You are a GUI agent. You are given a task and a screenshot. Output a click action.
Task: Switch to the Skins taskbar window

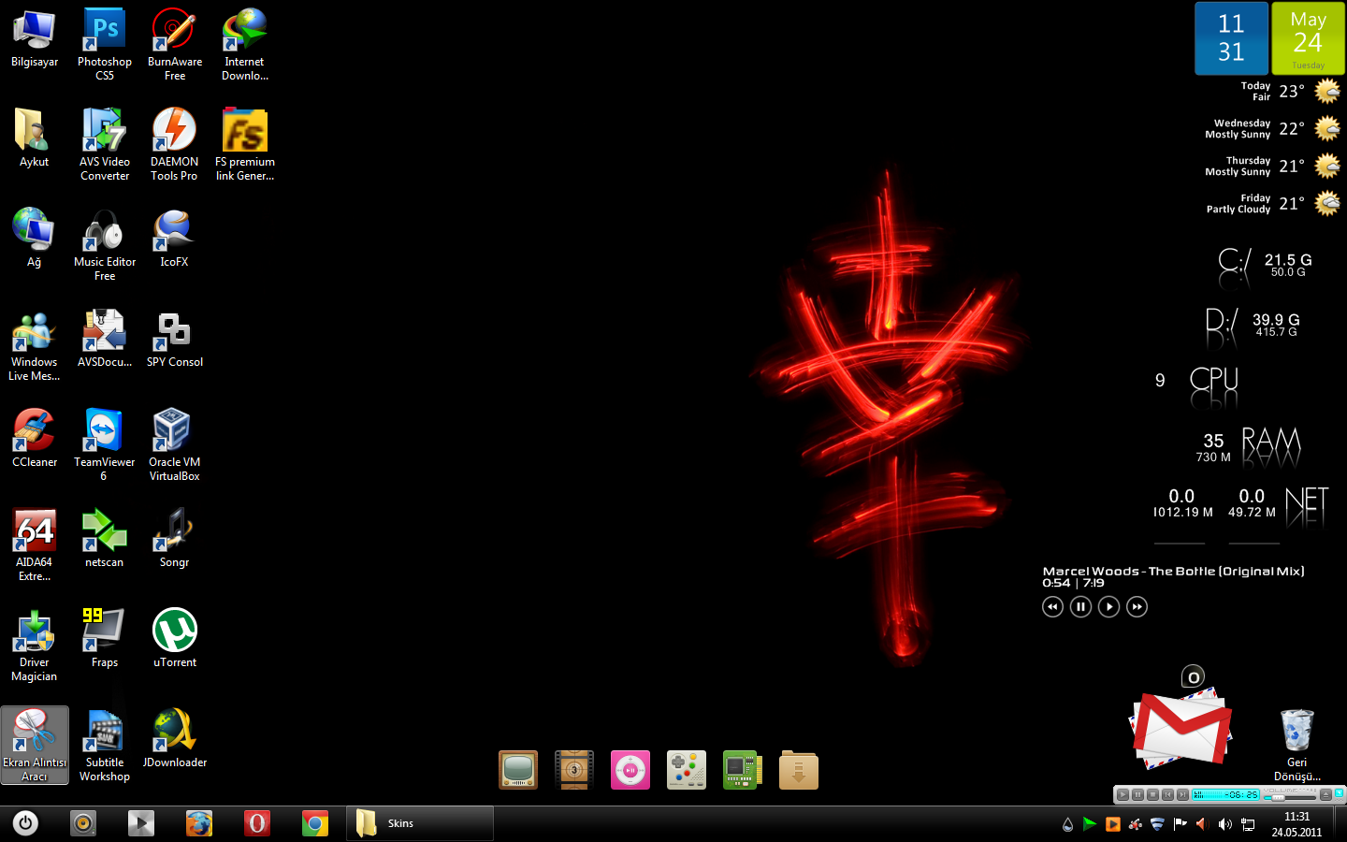tap(420, 823)
